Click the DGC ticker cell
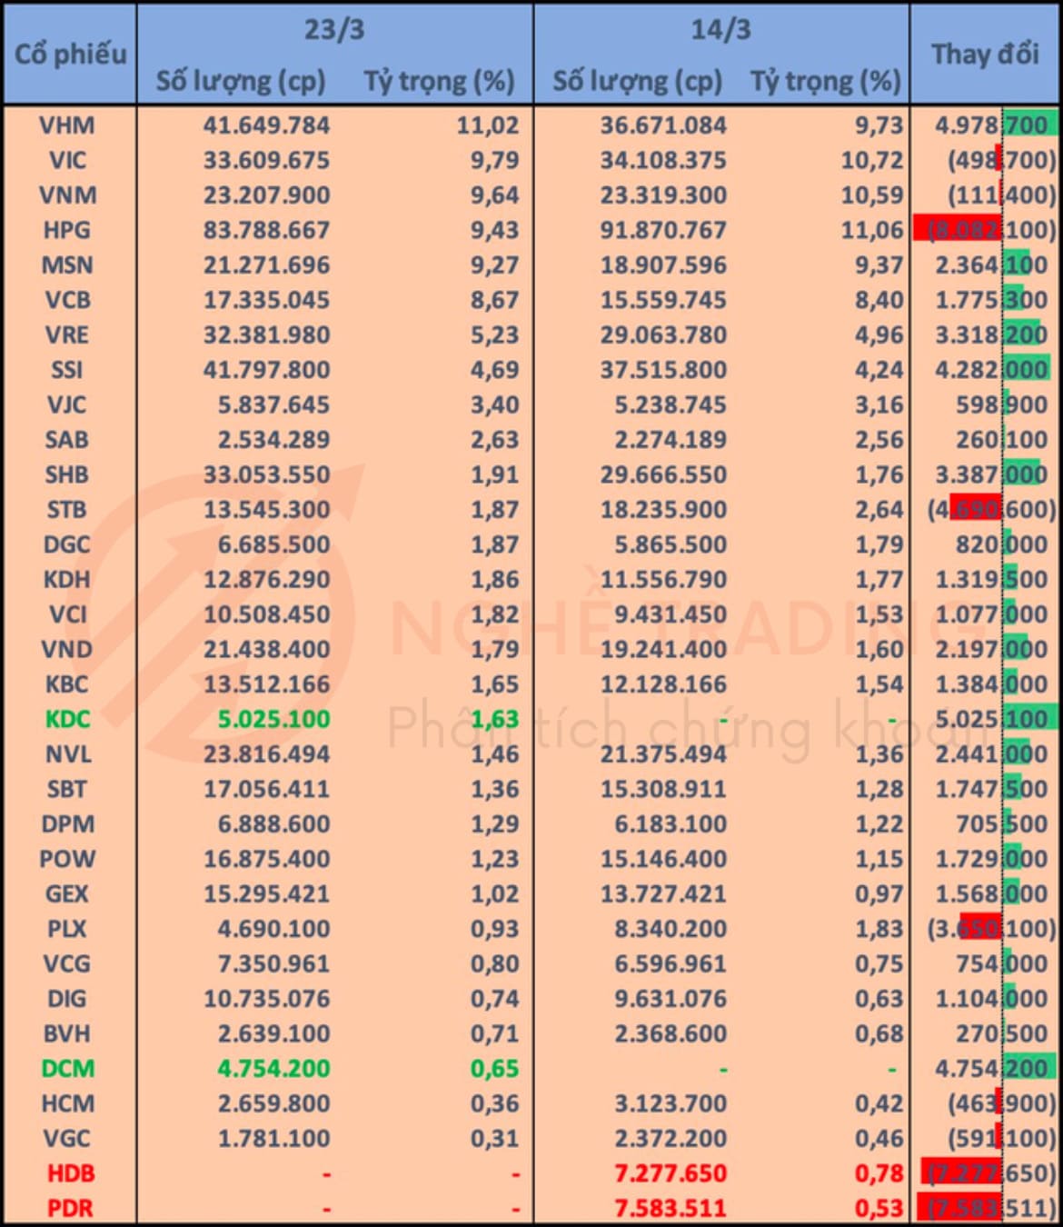This screenshot has width=1063, height=1227. click(x=67, y=544)
